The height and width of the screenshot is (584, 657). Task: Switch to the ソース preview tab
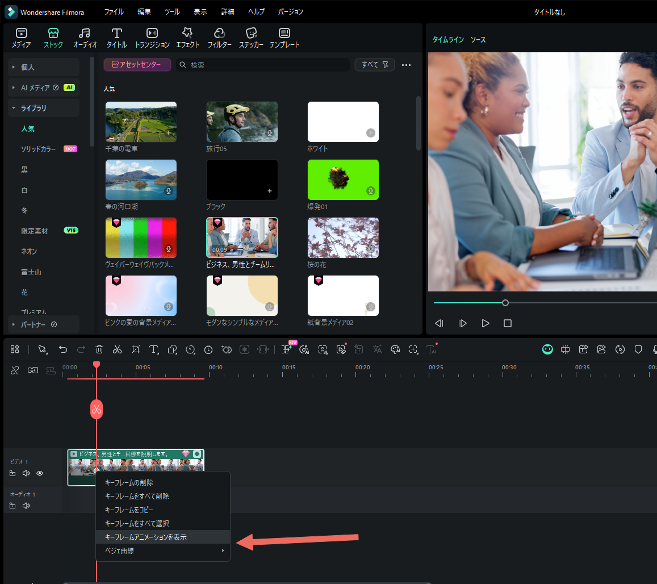[478, 40]
